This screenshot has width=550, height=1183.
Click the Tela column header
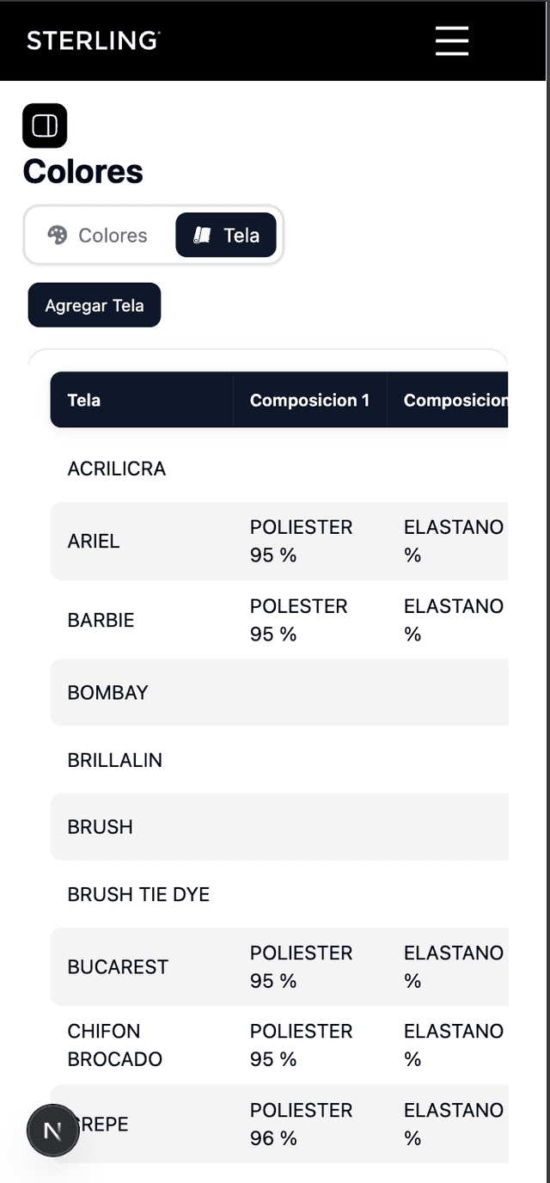click(84, 400)
